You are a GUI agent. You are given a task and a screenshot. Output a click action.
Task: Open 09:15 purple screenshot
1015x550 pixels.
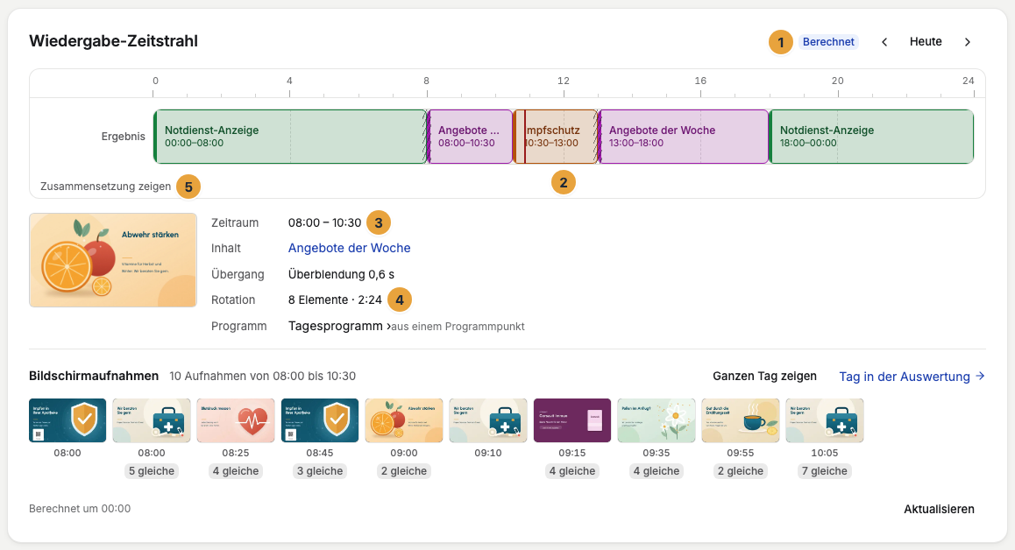[572, 420]
